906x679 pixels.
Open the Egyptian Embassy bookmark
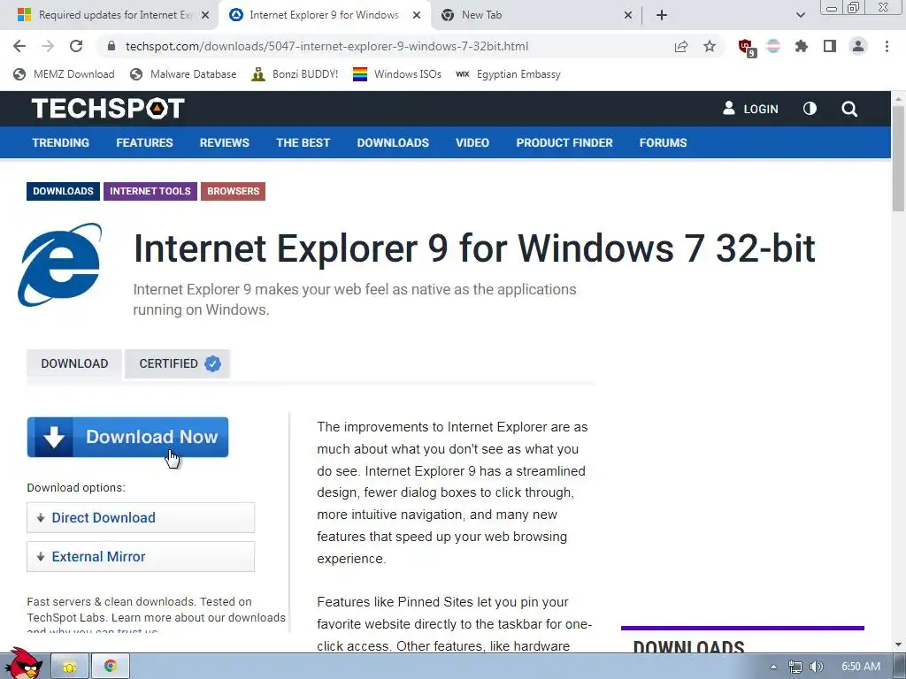509,74
